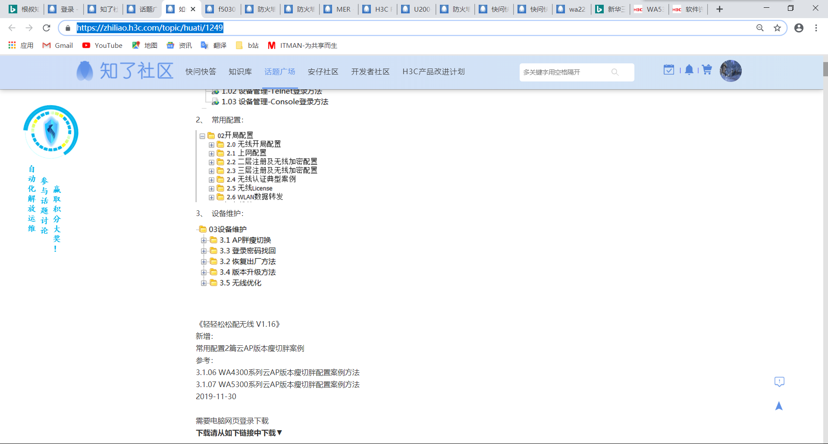This screenshot has height=444, width=828.
Task: Open the Chrome profile account icon
Action: point(799,28)
